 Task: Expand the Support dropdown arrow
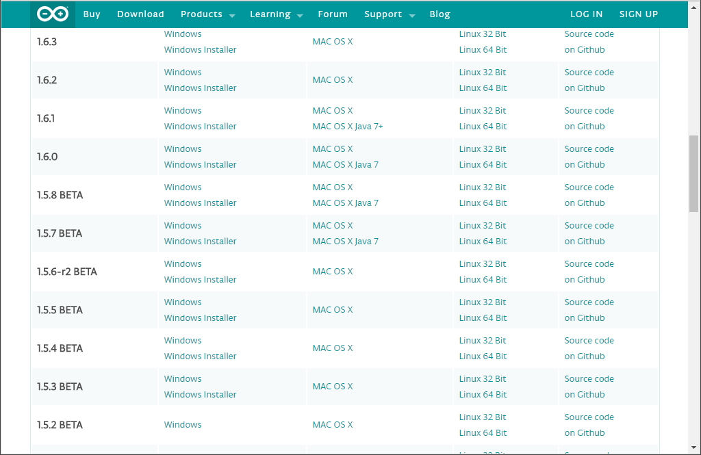coord(412,16)
